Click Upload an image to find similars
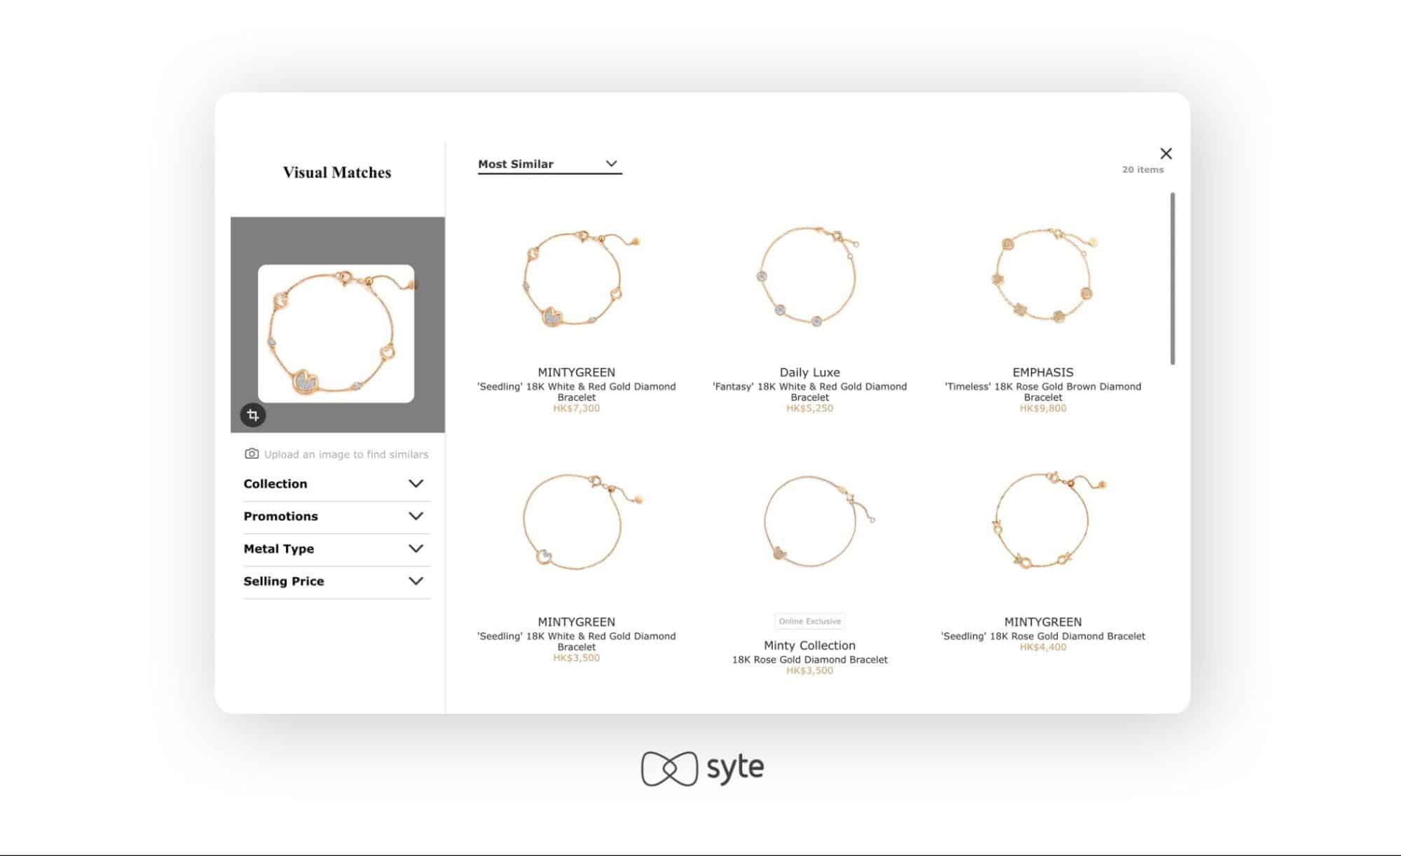This screenshot has width=1401, height=856. pyautogui.click(x=346, y=454)
